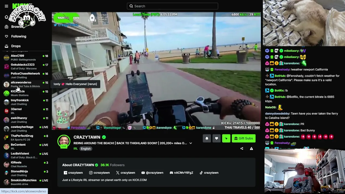Expand the stream title chevron
The height and width of the screenshot is (194, 345).
[191, 143]
